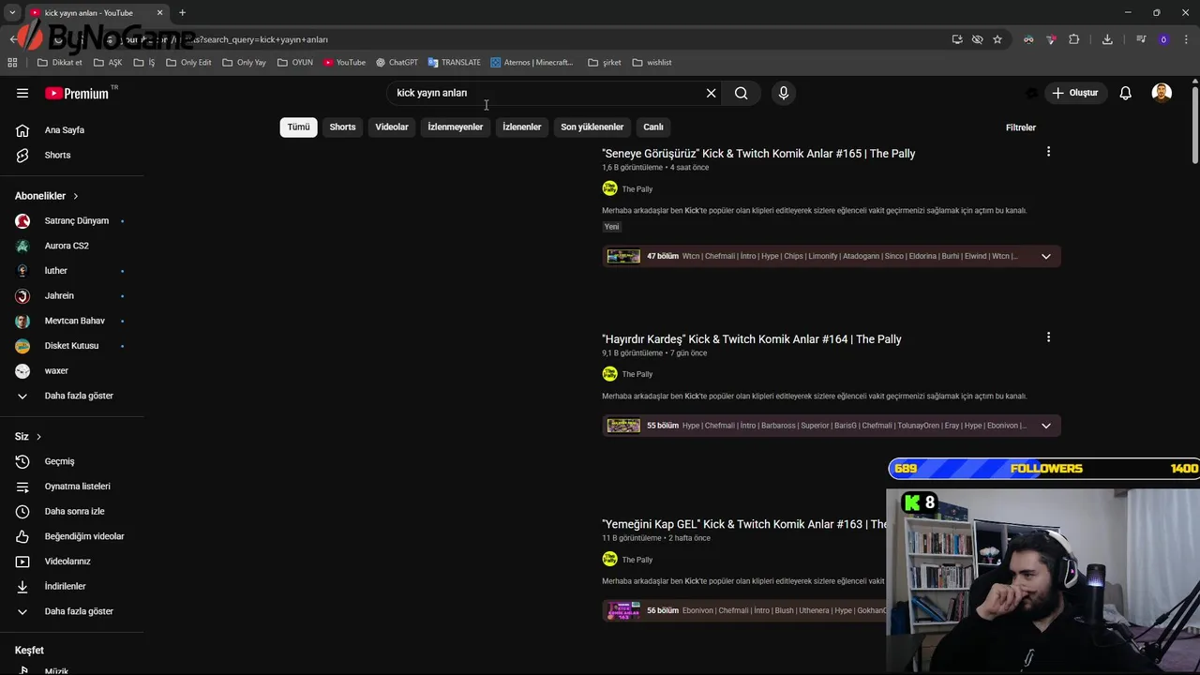Click the Oluştur create button
The width and height of the screenshot is (1200, 675).
1074,93
